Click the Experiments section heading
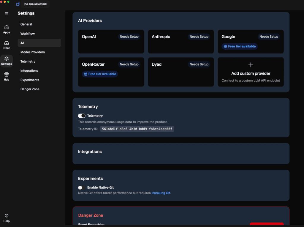Image resolution: width=304 pixels, height=227 pixels. (x=90, y=179)
